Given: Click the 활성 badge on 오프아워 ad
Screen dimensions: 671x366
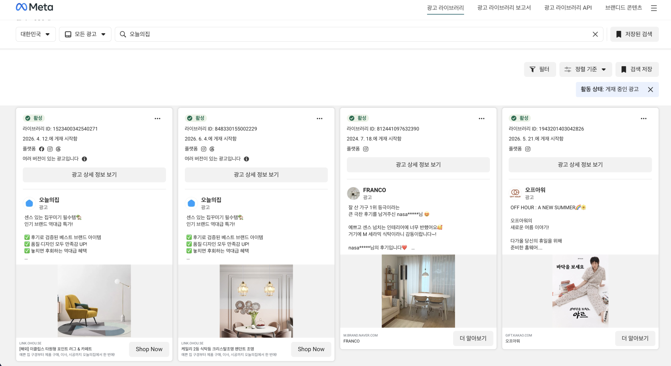Looking at the screenshot, I should (520, 118).
